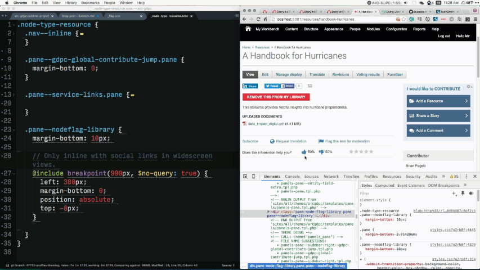Select the DevTools inspect element icon
The image size is (480, 270).
[x=245, y=177]
